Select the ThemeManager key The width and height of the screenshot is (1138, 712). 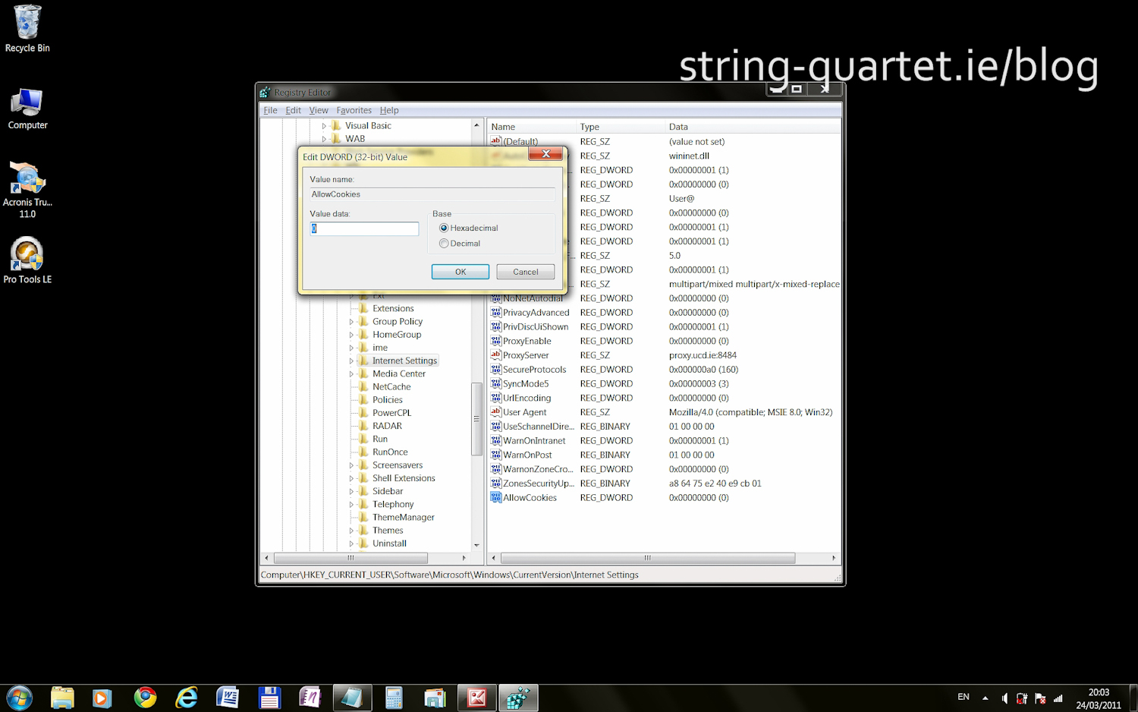pyautogui.click(x=404, y=518)
